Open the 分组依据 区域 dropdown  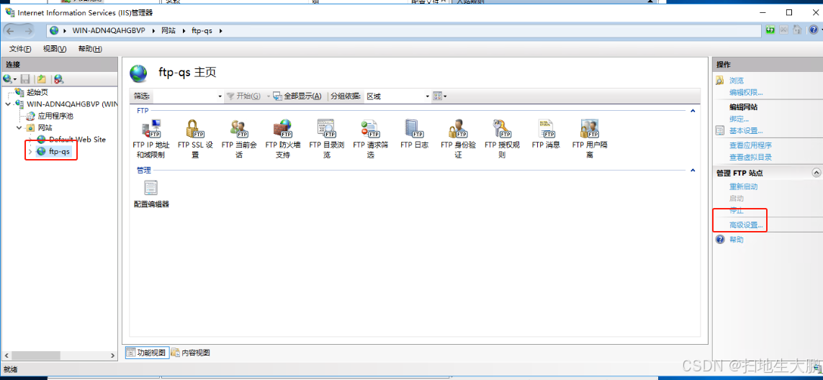point(427,96)
